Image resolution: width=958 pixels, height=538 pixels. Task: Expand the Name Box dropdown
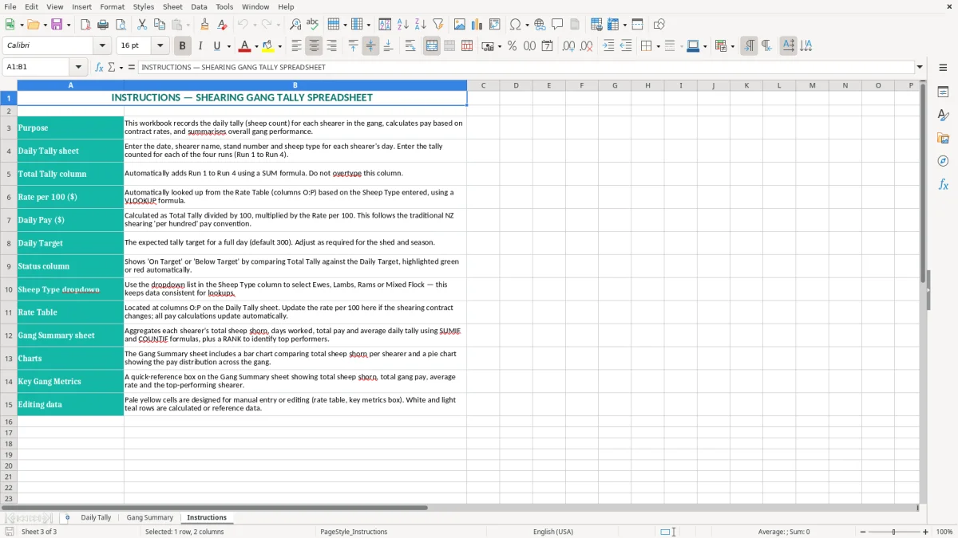pos(78,67)
